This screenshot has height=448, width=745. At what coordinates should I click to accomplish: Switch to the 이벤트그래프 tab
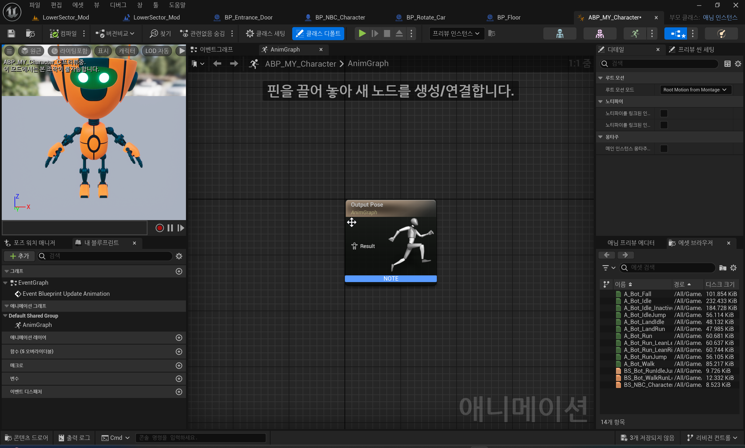pyautogui.click(x=216, y=49)
